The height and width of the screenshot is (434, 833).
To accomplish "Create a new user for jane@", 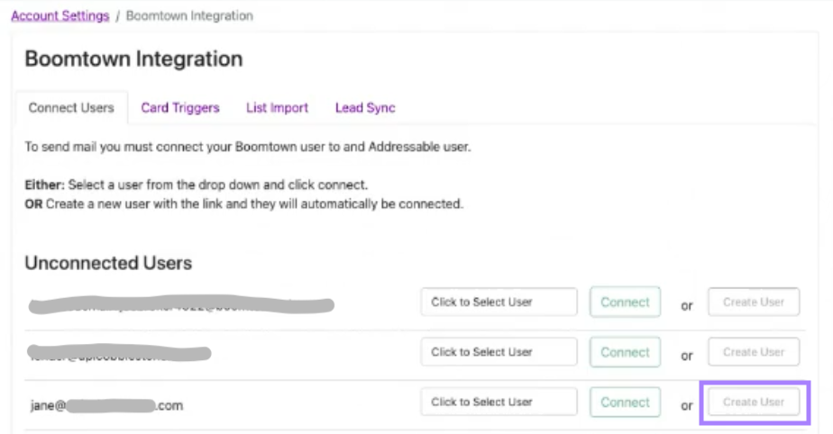I will click(754, 402).
